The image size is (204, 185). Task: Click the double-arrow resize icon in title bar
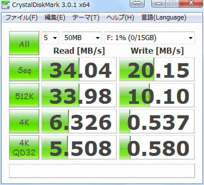point(137,3)
